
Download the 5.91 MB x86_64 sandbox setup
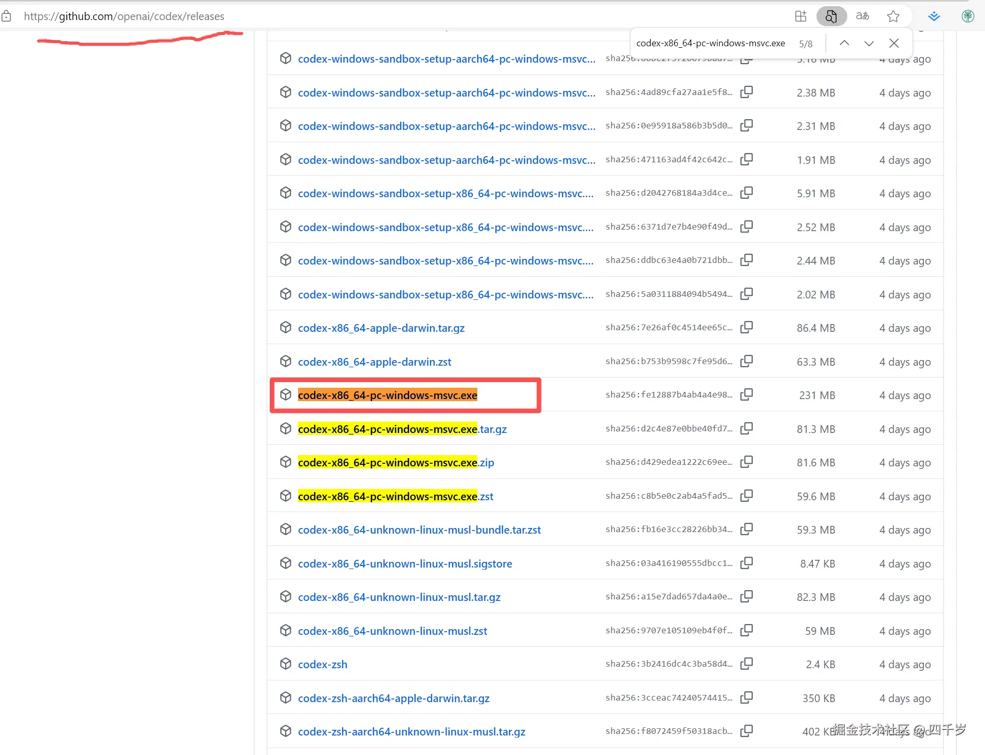click(x=445, y=193)
